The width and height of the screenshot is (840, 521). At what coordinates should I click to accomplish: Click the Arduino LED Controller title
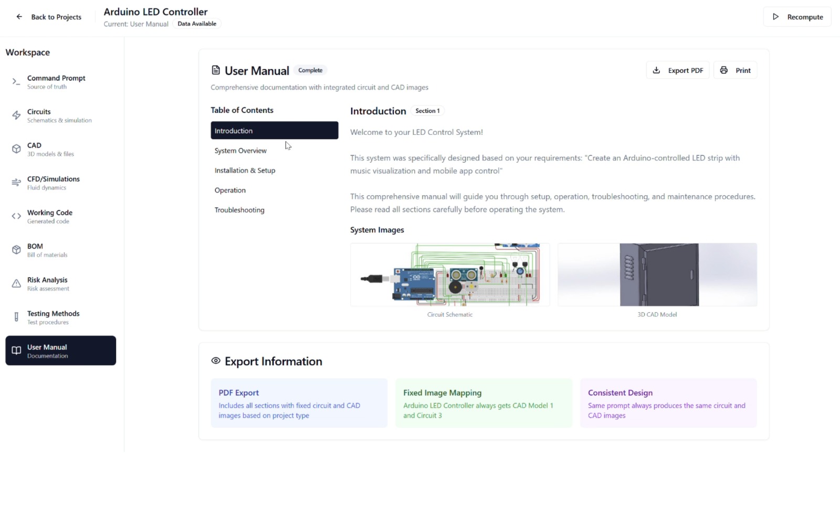pyautogui.click(x=155, y=12)
